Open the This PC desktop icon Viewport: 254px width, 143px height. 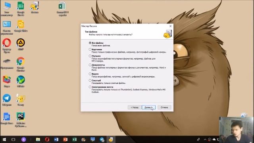(7, 9)
